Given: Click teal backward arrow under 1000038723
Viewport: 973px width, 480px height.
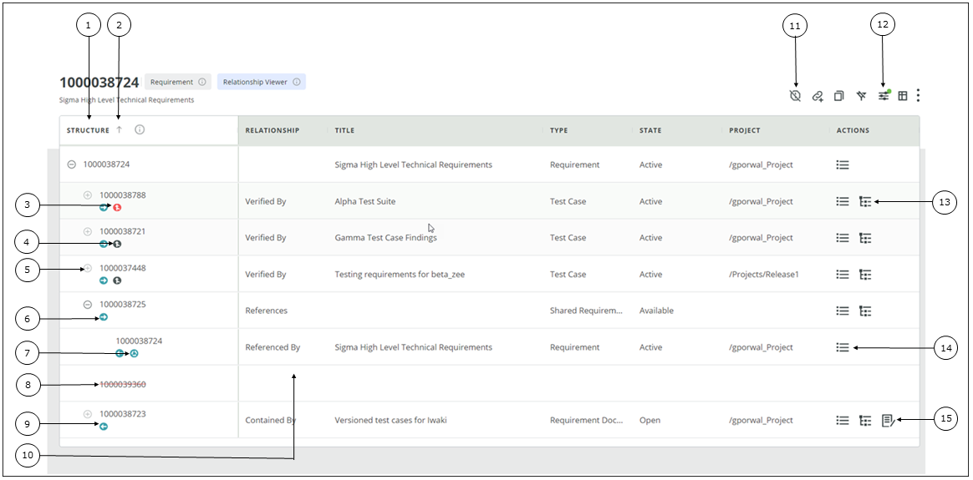Looking at the screenshot, I should pyautogui.click(x=104, y=426).
